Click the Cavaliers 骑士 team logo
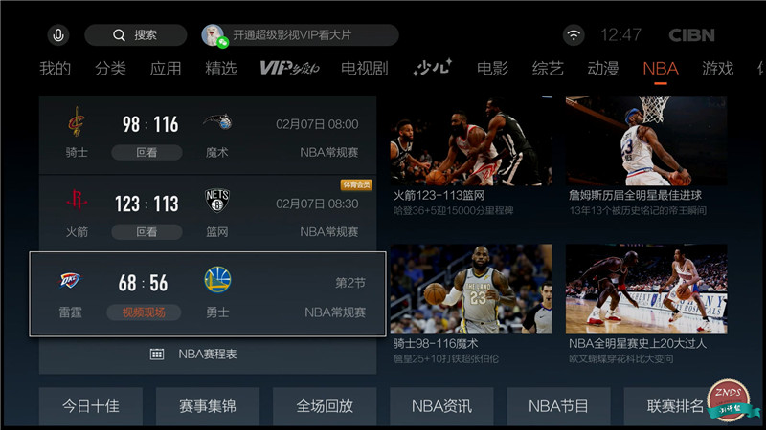Viewport: 766px width, 430px height. (x=77, y=122)
